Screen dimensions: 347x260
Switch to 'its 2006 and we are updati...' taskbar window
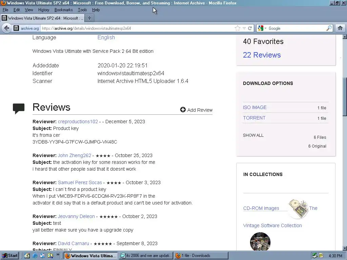(146, 256)
